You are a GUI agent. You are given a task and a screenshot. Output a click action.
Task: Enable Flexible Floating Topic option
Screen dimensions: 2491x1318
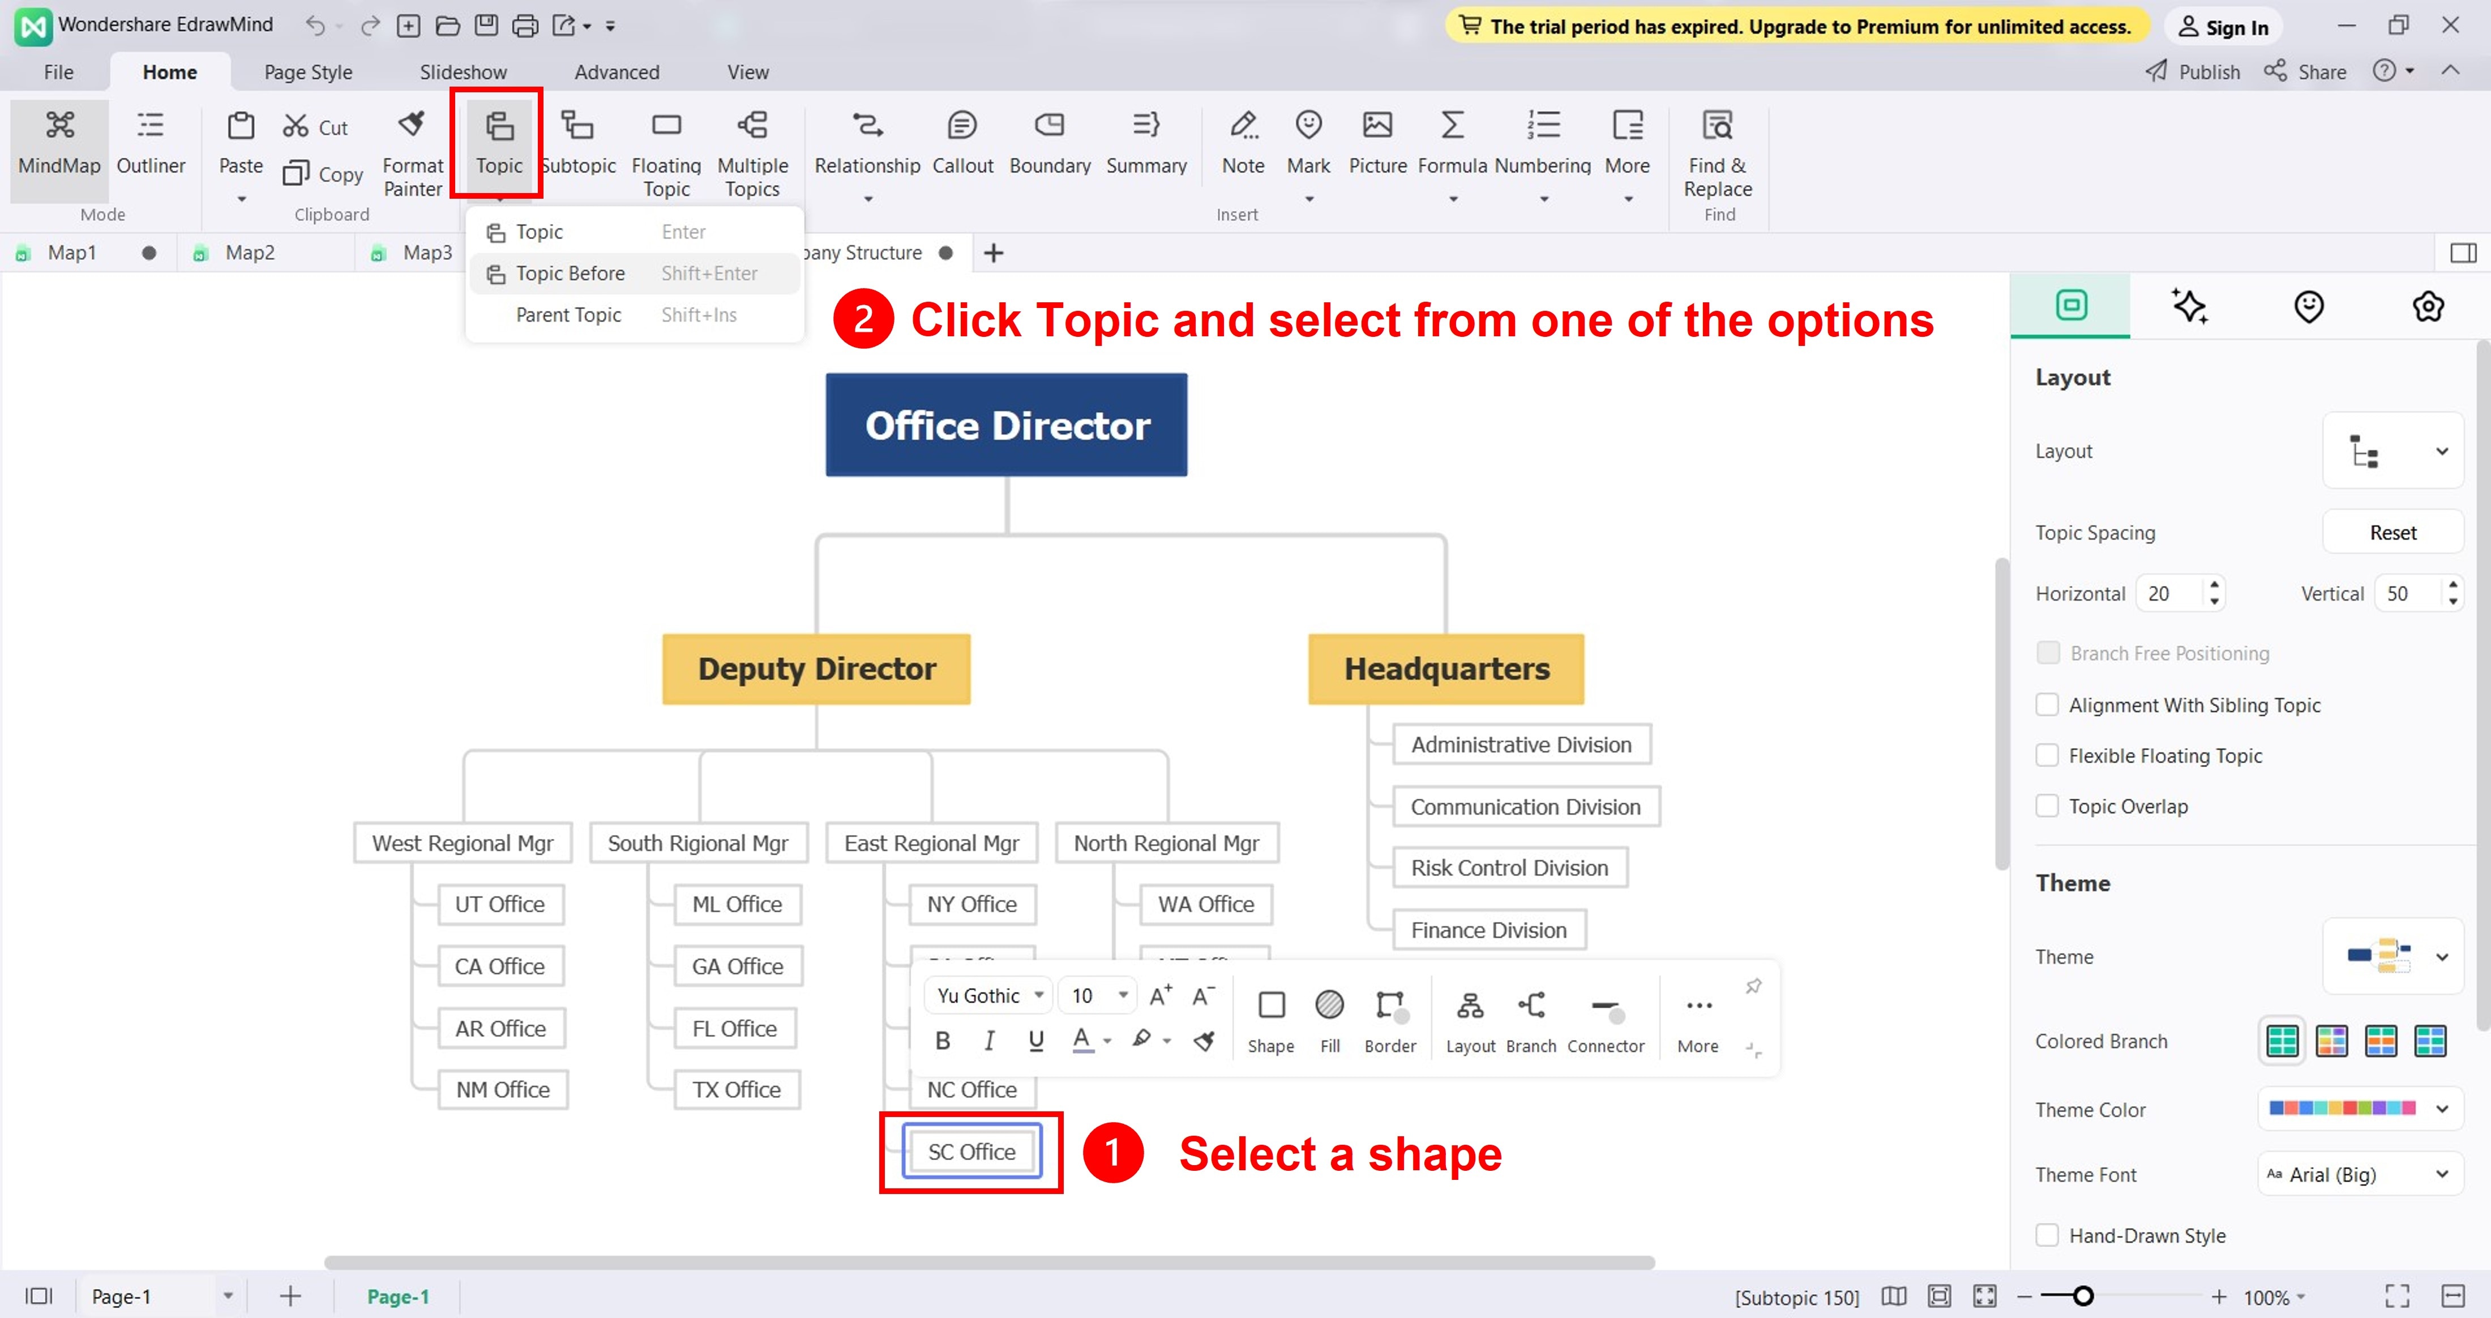click(2049, 755)
